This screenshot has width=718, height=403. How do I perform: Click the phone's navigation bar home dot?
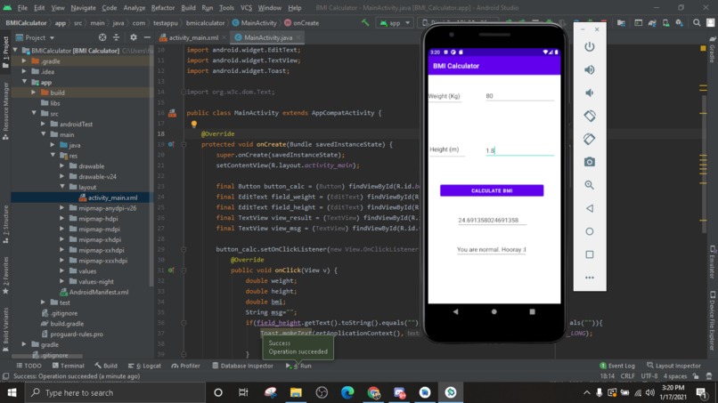pyautogui.click(x=494, y=311)
